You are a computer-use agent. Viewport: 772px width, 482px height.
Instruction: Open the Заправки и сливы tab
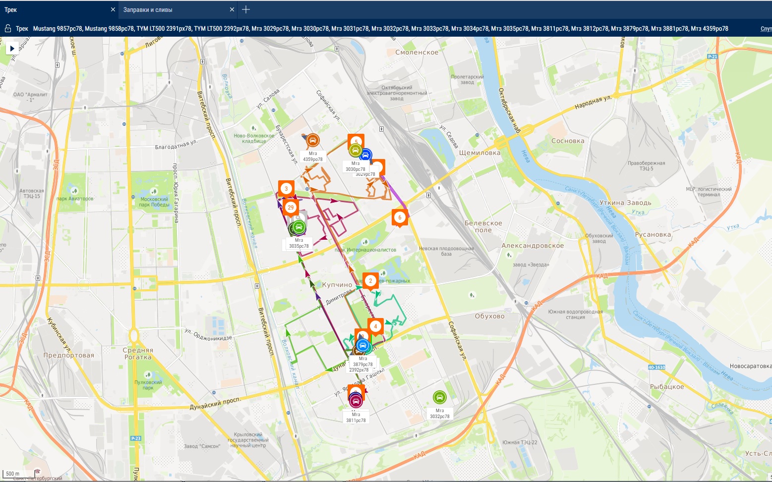pyautogui.click(x=178, y=9)
